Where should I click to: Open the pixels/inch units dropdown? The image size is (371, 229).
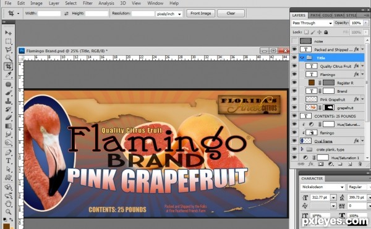(169, 14)
